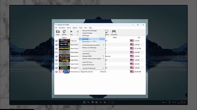Open the Windows Start button on the taskbar

click(x=84, y=102)
